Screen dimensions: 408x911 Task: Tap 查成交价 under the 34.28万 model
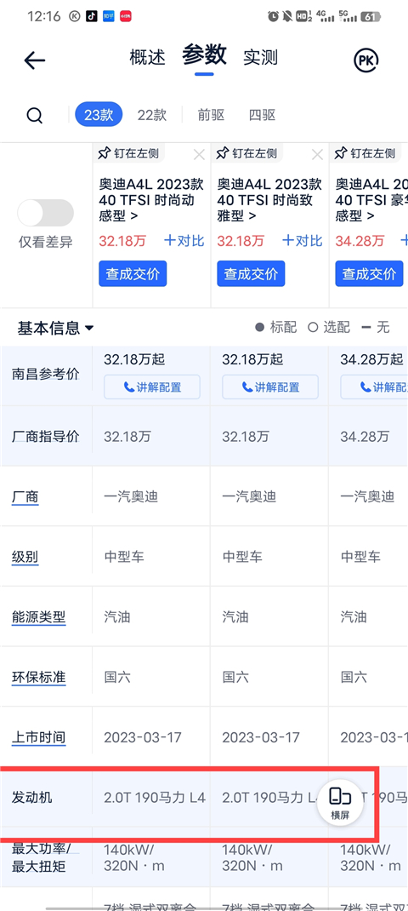click(370, 273)
